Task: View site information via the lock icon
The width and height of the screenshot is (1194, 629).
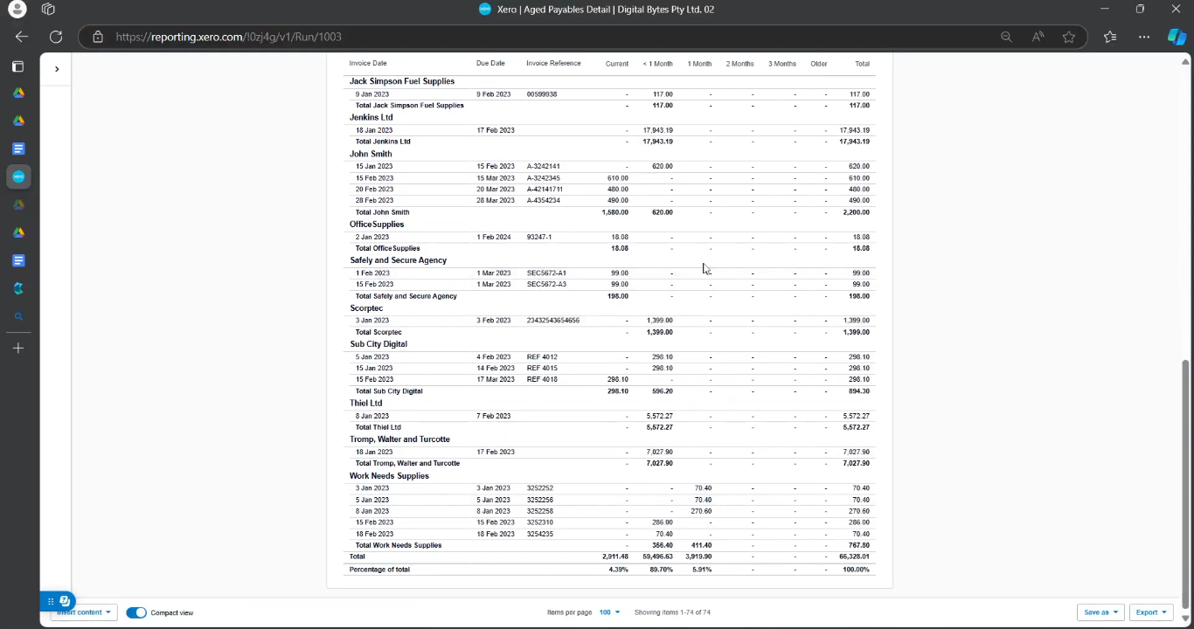Action: (98, 37)
